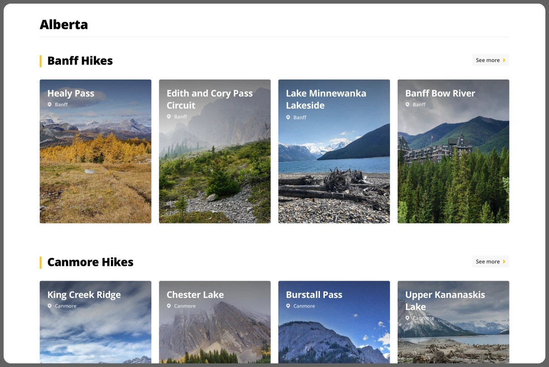Click the Healy Pass title text
Viewport: 549px width, 367px height.
coord(71,94)
